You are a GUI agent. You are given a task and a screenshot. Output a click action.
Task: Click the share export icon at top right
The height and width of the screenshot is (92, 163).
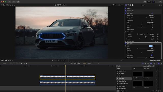pos(160,2)
